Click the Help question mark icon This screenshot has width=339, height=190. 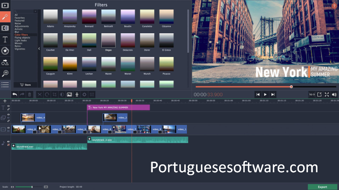(334, 6)
